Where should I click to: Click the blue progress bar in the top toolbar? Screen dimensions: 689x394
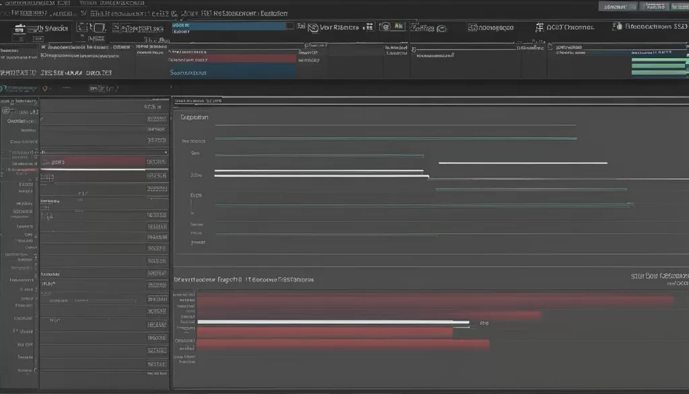click(x=227, y=26)
